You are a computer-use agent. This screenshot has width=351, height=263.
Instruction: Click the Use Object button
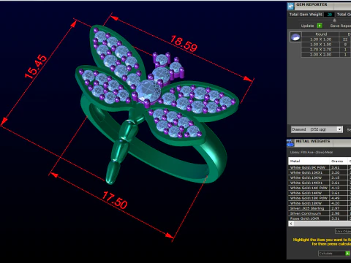click(343, 231)
